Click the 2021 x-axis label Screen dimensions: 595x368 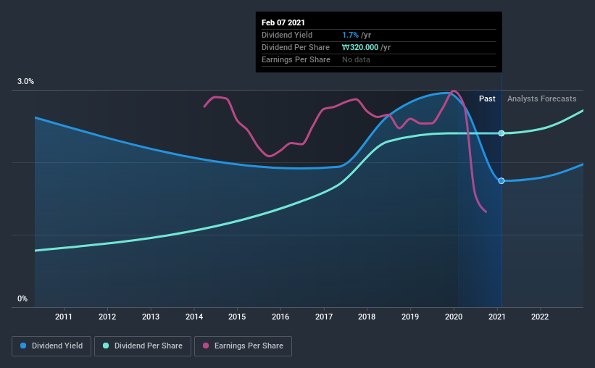[497, 317]
